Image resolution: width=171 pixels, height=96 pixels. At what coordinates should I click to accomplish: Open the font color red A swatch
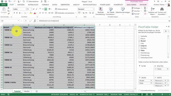pos(35,13)
